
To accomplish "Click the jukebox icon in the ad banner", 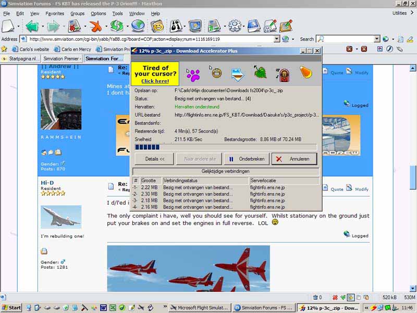I will pyautogui.click(x=282, y=73).
